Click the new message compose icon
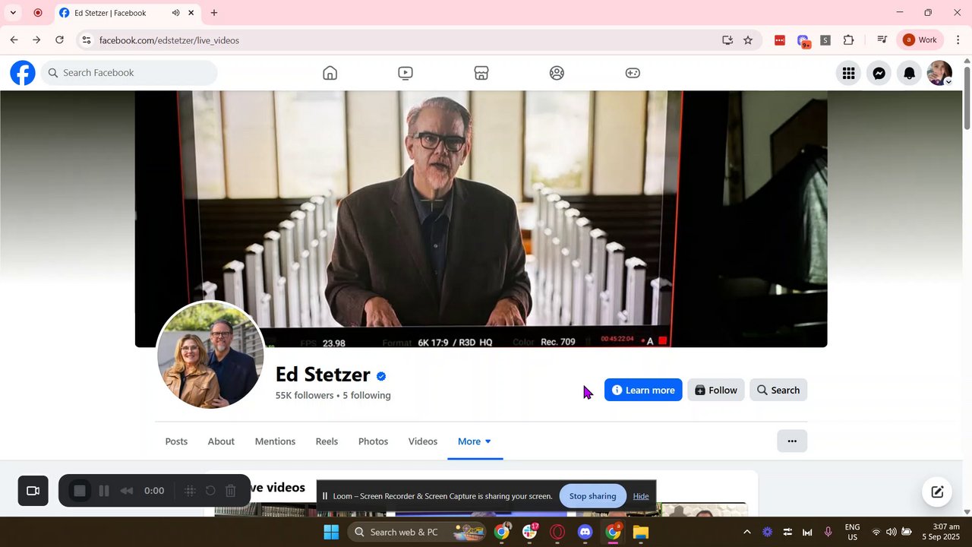 pos(937,492)
